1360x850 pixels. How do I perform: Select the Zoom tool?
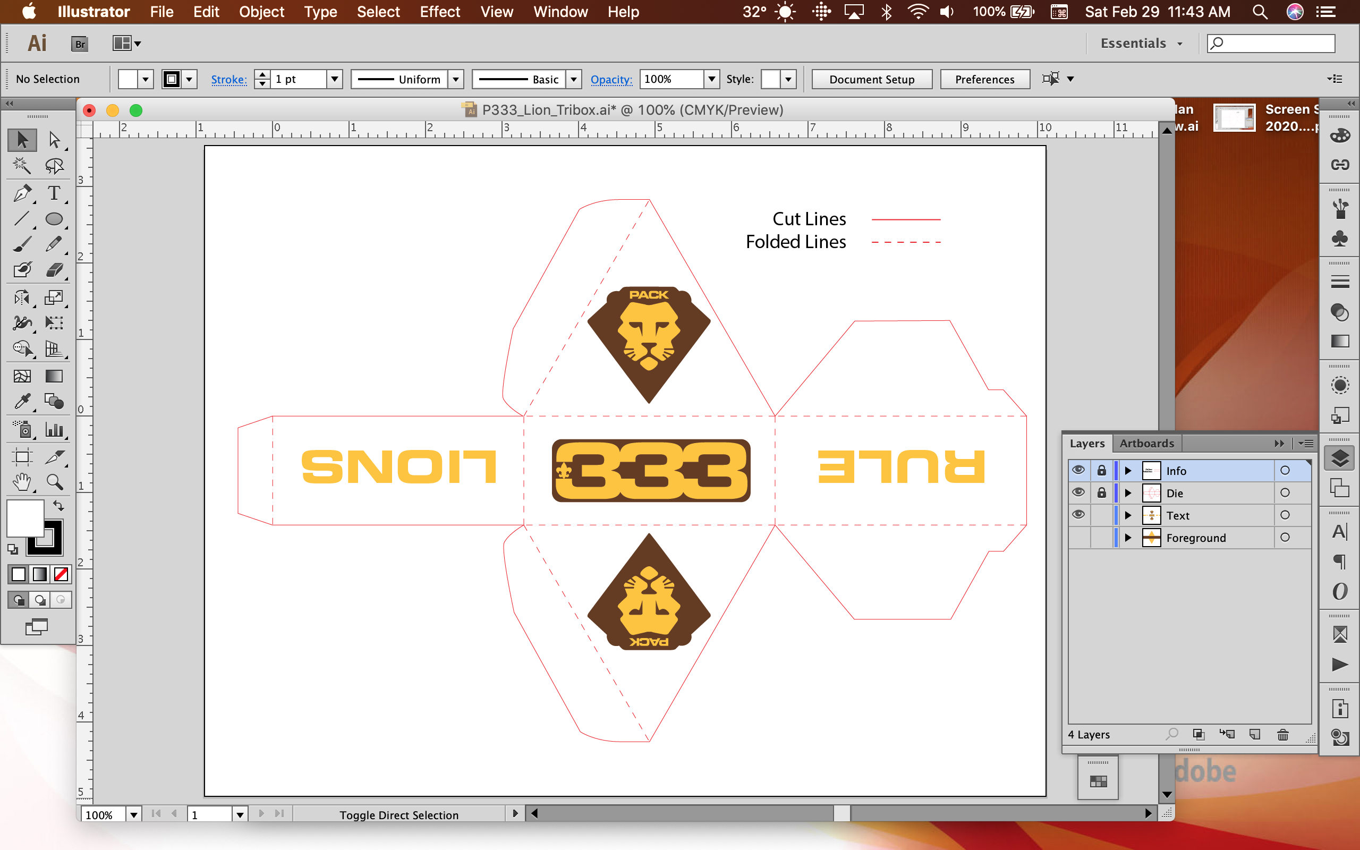[x=54, y=482]
